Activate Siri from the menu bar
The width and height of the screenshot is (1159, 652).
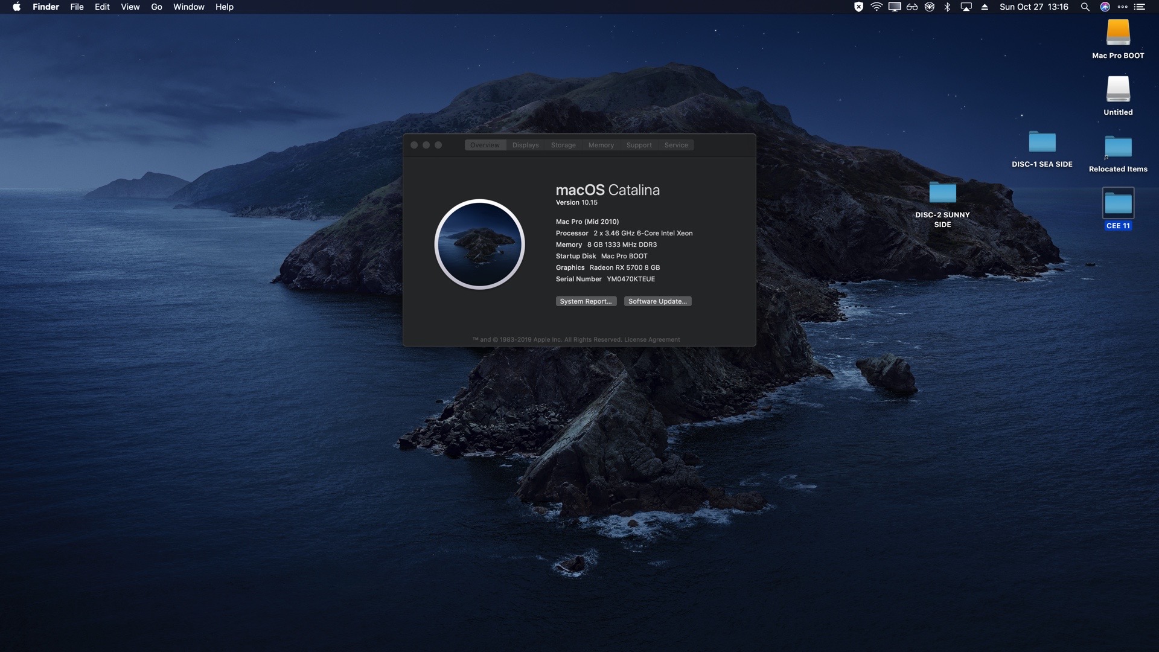click(1105, 7)
